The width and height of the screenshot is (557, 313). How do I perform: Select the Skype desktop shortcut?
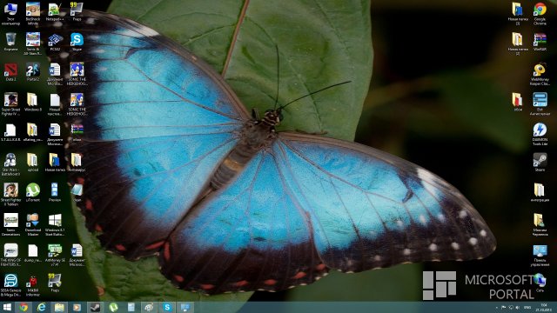77,43
